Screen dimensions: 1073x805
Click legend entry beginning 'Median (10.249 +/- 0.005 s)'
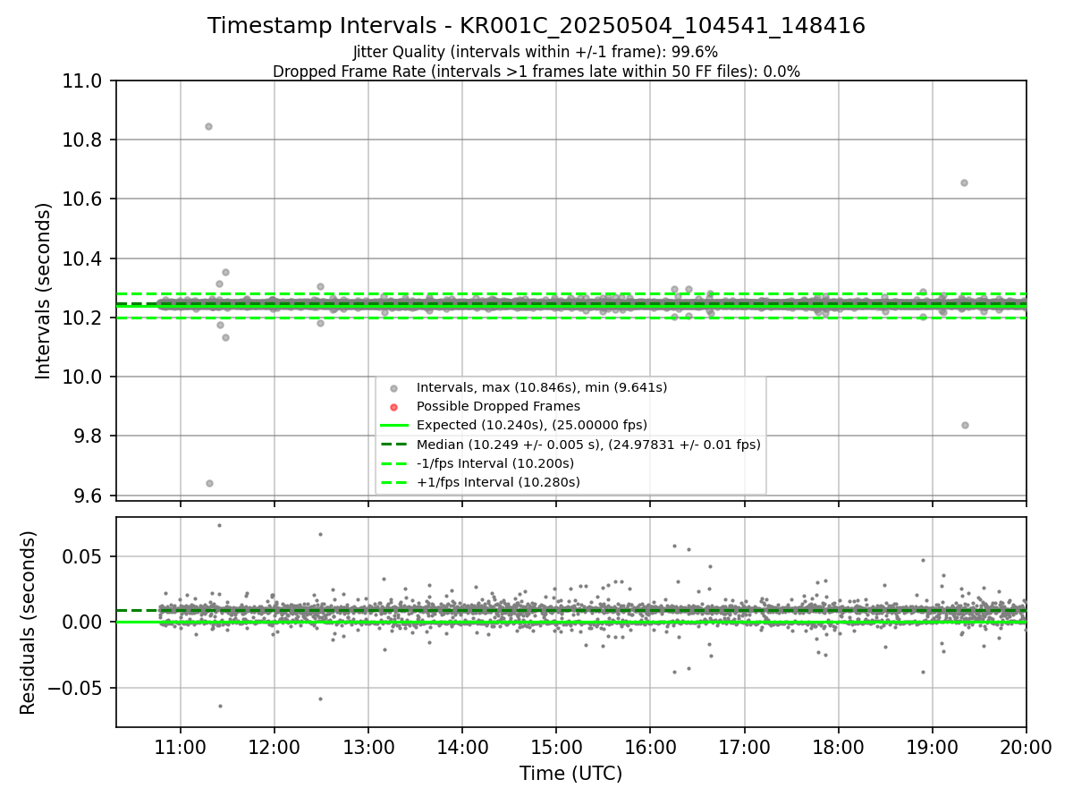588,445
